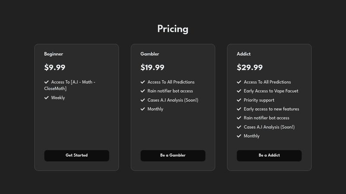Click the Addict plan title
This screenshot has height=194, width=346.
[243, 54]
